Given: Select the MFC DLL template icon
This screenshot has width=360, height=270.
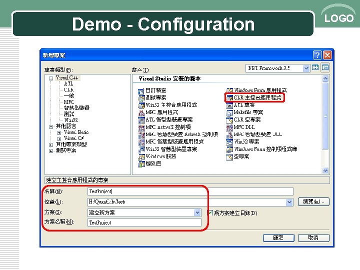Looking at the screenshot, I should pos(229,127).
